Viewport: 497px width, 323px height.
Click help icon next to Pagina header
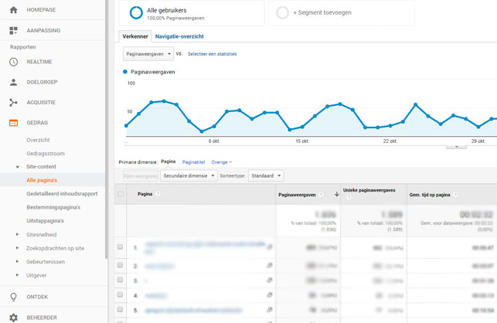(x=158, y=194)
